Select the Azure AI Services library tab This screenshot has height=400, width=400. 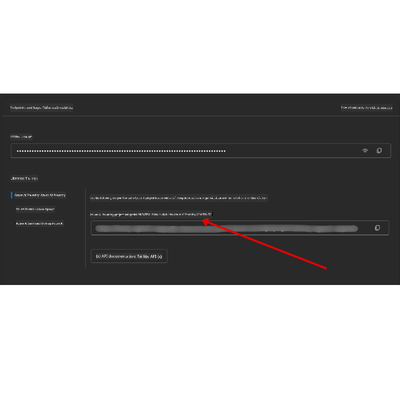[39, 223]
